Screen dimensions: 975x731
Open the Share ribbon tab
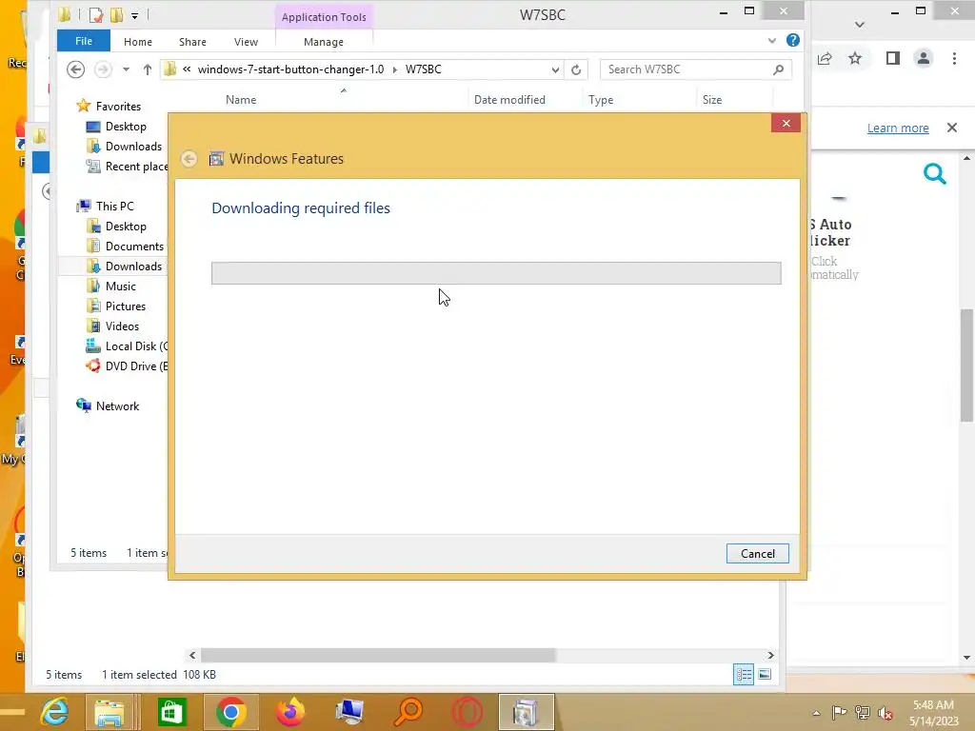[192, 42]
